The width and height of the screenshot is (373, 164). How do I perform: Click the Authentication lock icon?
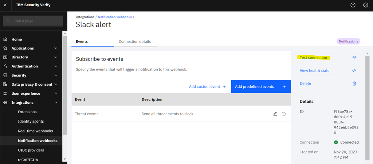(5, 66)
